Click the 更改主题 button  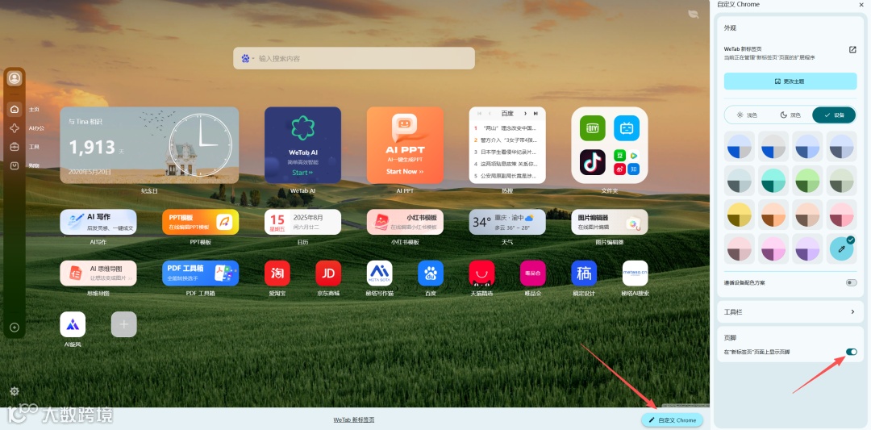pos(790,81)
